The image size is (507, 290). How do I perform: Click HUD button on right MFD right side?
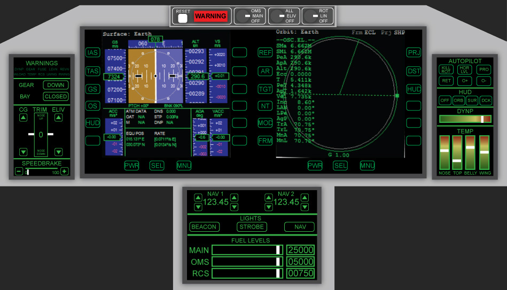(414, 89)
